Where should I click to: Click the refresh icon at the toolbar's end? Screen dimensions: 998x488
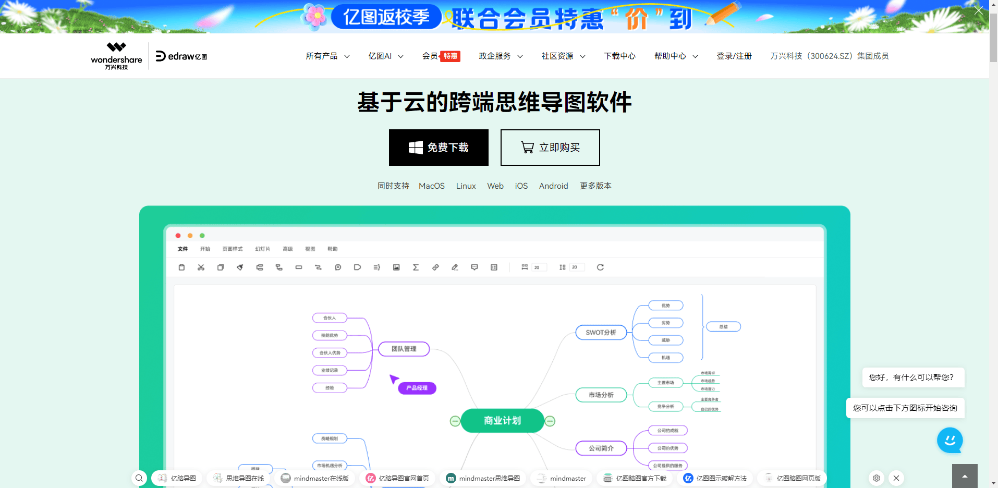click(600, 267)
